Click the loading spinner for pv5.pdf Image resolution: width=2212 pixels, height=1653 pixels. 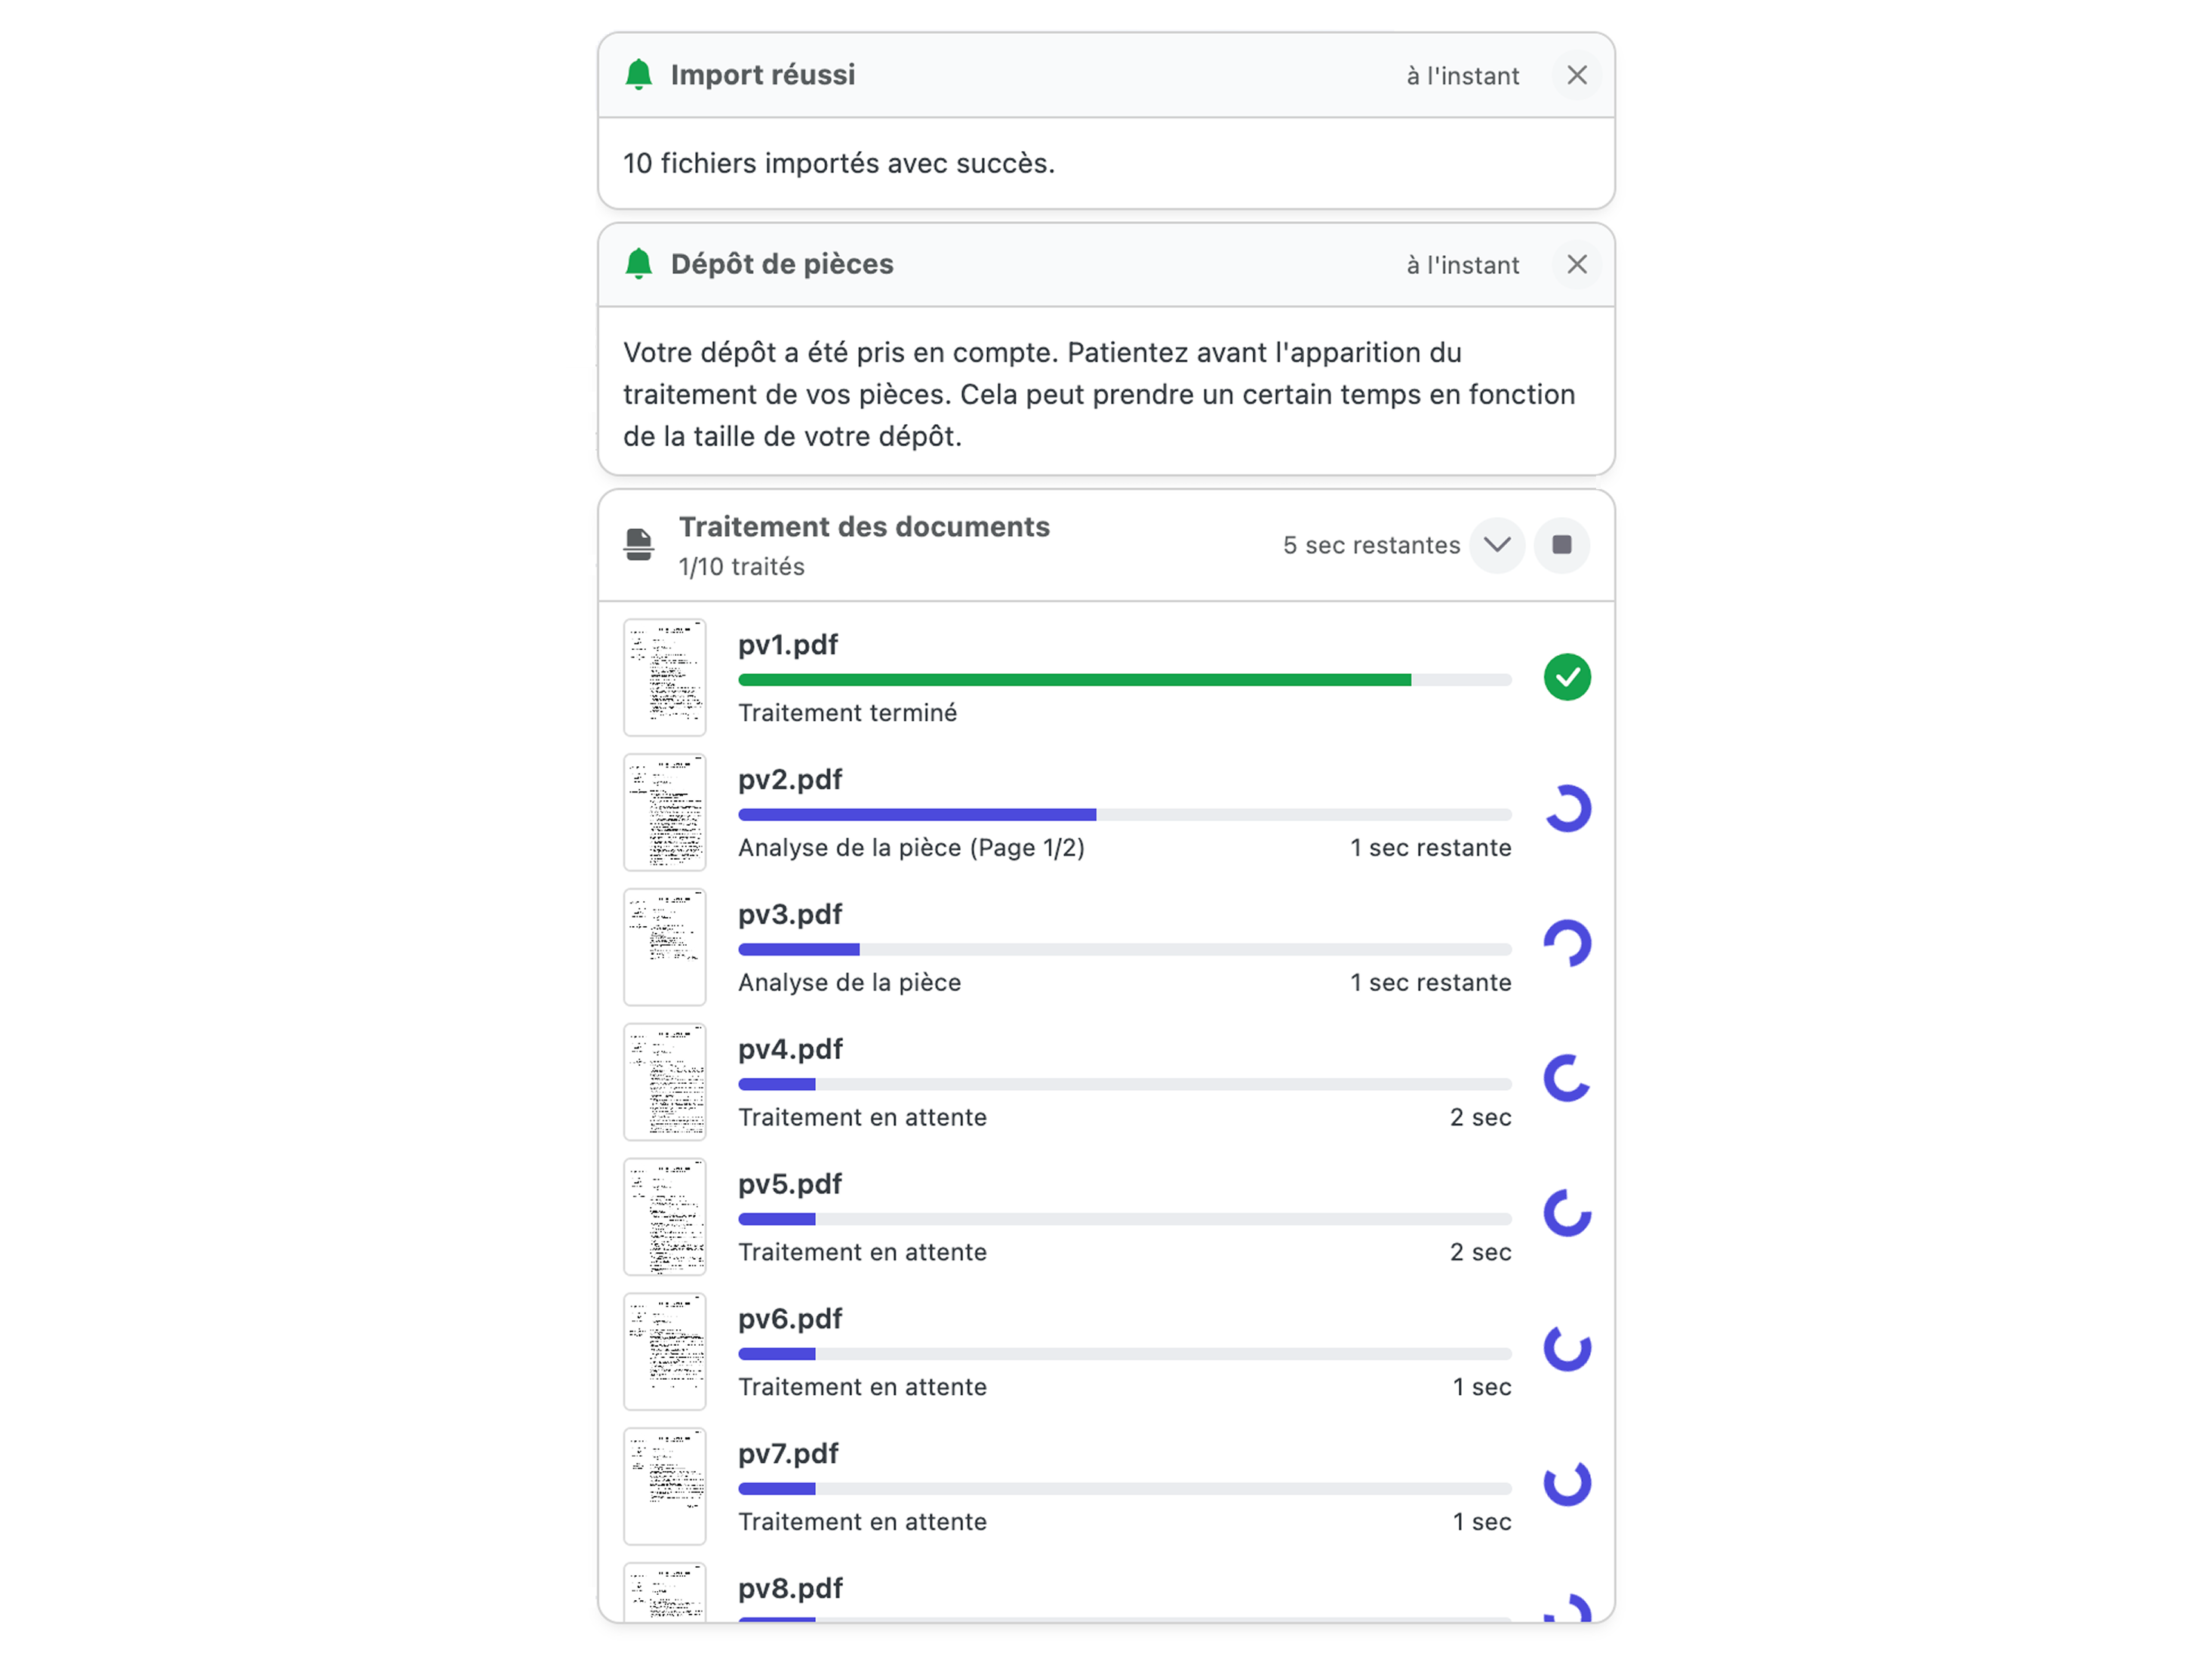point(1566,1213)
